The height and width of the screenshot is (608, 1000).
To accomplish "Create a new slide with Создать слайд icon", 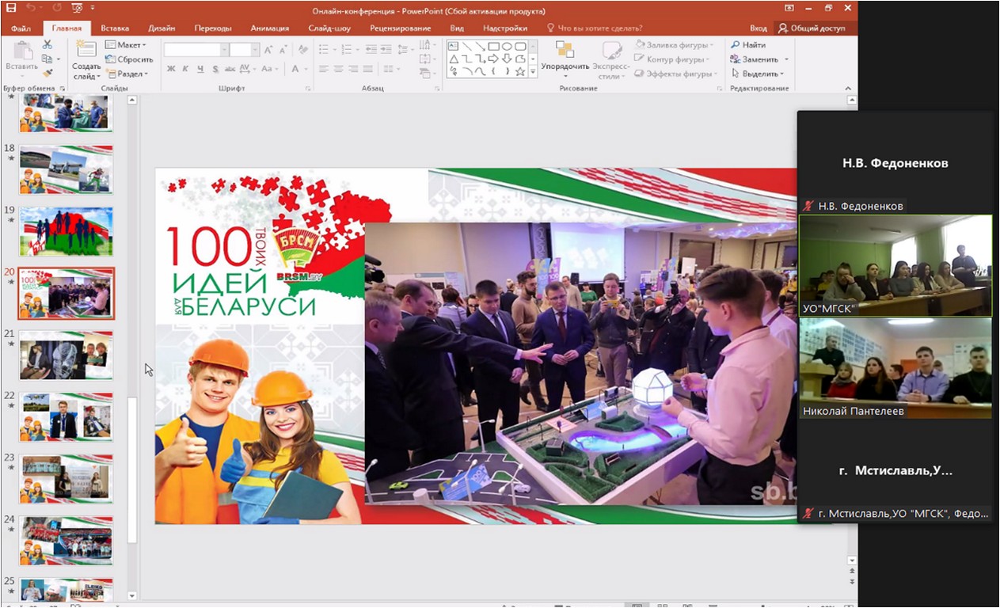I will click(x=86, y=59).
